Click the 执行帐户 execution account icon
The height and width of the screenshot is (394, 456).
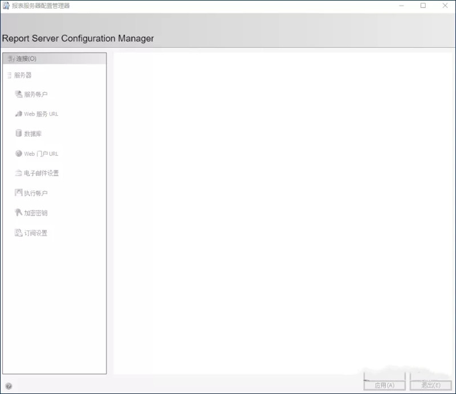[x=19, y=193]
